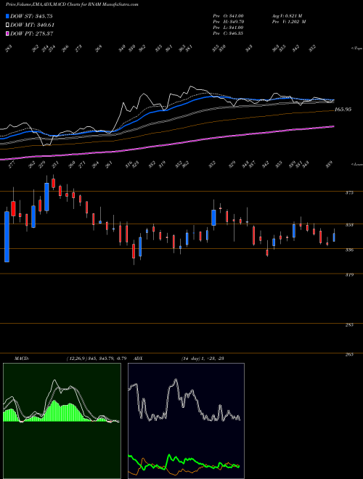Click the 336 price axis label
Image resolution: width=363 pixels, height=479 pixels.
click(x=349, y=250)
